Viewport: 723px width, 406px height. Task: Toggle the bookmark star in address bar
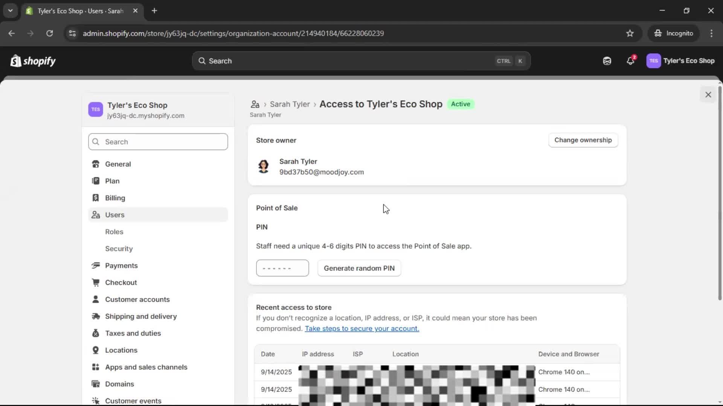point(630,33)
